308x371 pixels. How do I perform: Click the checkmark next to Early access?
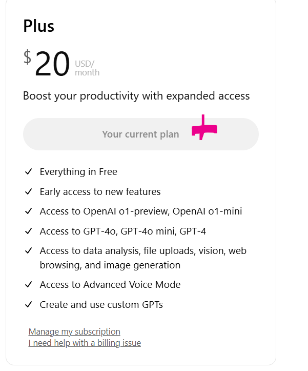tap(29, 192)
